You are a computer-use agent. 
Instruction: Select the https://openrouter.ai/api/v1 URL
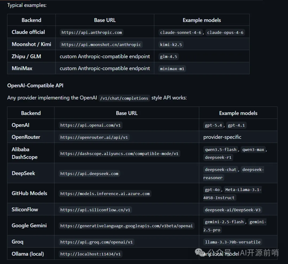click(94, 137)
